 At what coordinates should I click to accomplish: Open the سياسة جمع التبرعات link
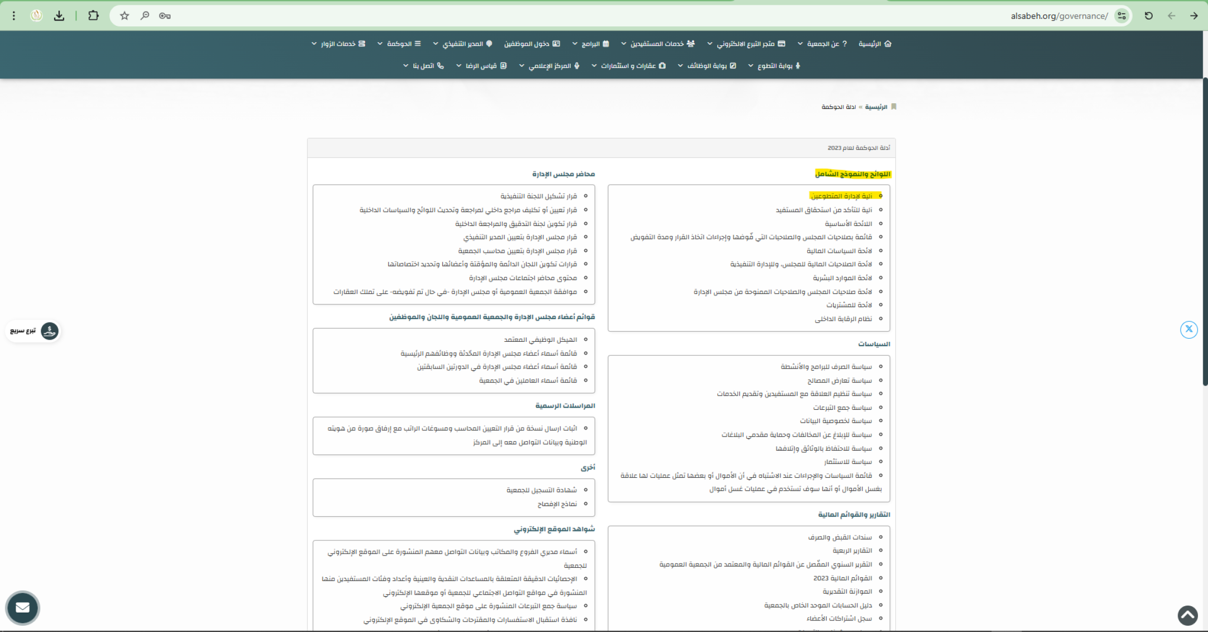[x=843, y=408]
